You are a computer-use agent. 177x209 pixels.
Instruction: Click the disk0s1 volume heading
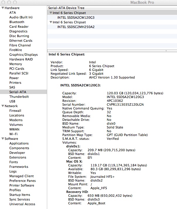pos(73,146)
